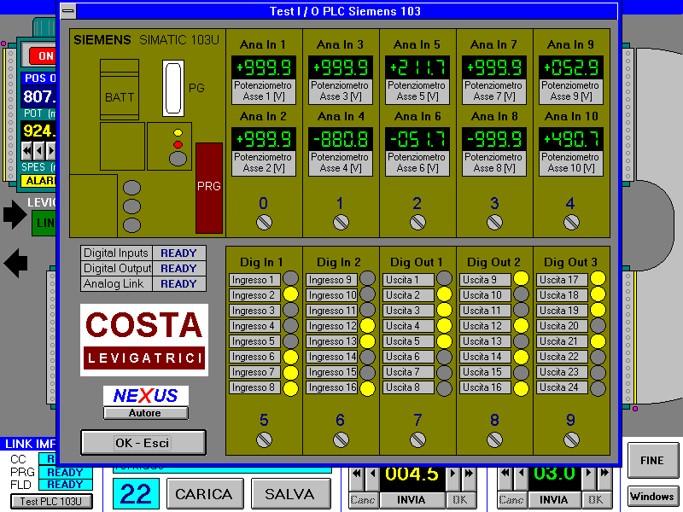Toggle the Uscita 2 output lamp
683x512 pixels.
(444, 294)
